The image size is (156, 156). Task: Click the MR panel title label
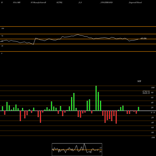click(139, 81)
